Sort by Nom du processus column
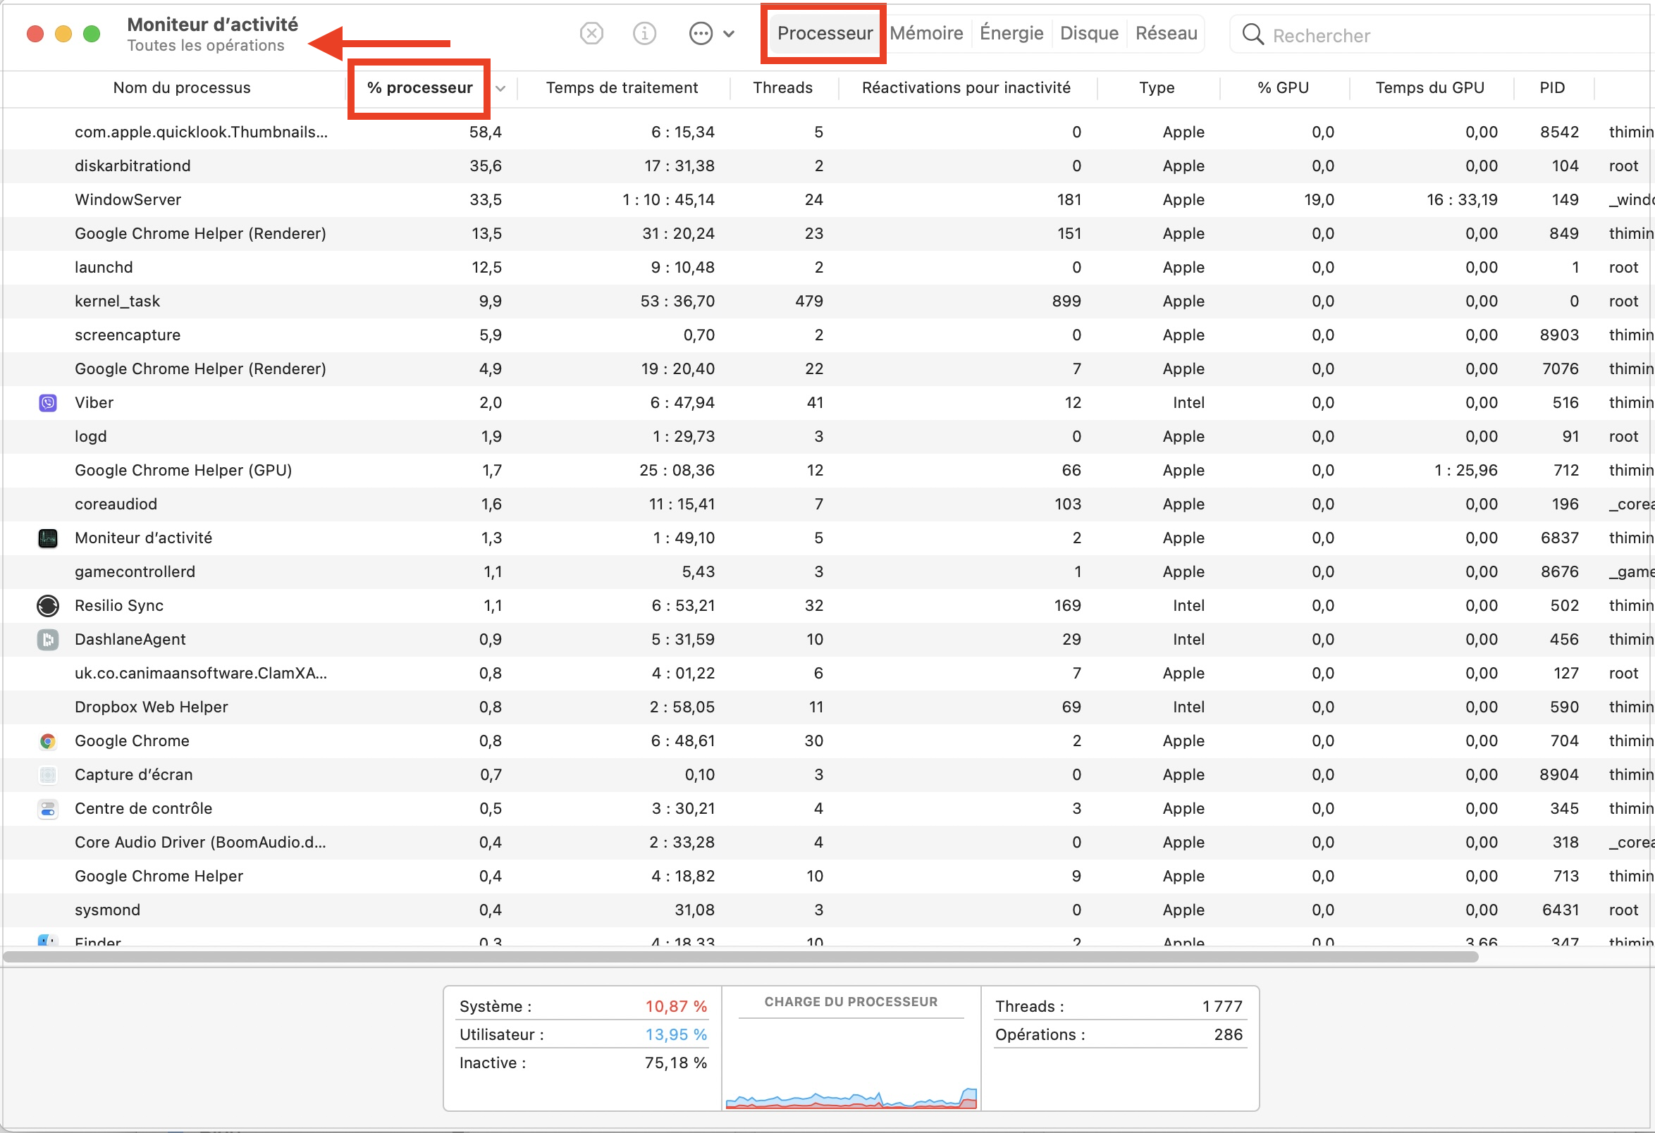 [x=182, y=87]
